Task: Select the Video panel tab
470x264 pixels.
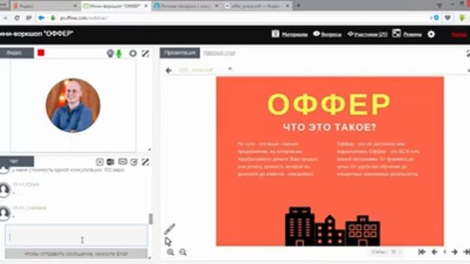Action: coord(17,53)
